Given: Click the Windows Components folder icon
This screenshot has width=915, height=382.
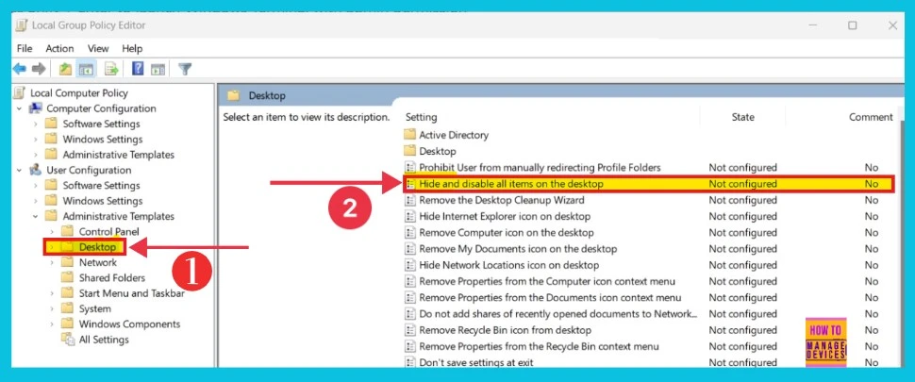Looking at the screenshot, I should 68,324.
